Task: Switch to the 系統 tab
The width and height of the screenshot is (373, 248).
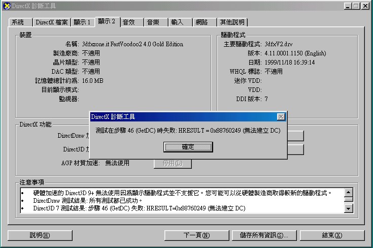Action: tap(20, 22)
